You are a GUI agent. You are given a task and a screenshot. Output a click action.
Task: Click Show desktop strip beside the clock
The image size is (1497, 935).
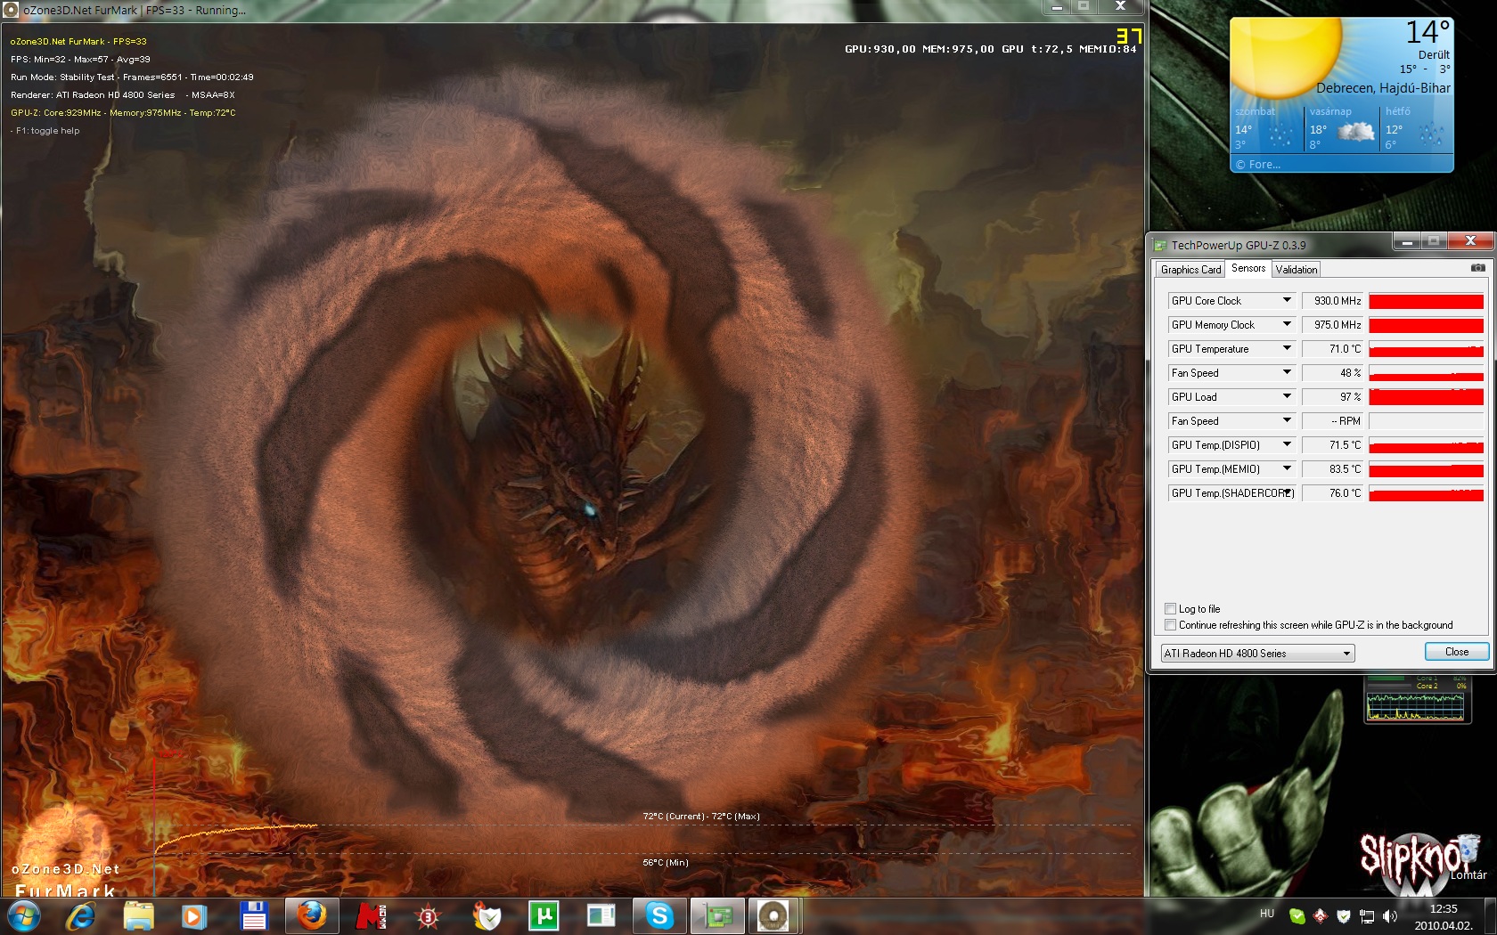coord(1491,916)
